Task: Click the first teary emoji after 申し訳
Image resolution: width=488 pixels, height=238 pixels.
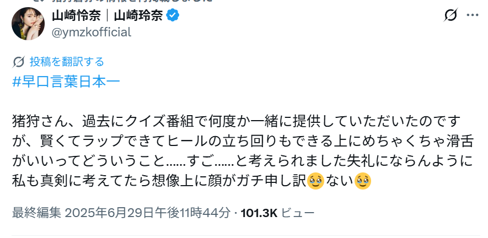Action: tap(315, 180)
